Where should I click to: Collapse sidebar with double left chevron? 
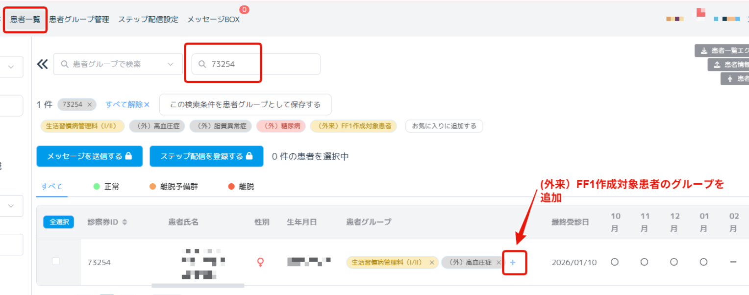(43, 64)
